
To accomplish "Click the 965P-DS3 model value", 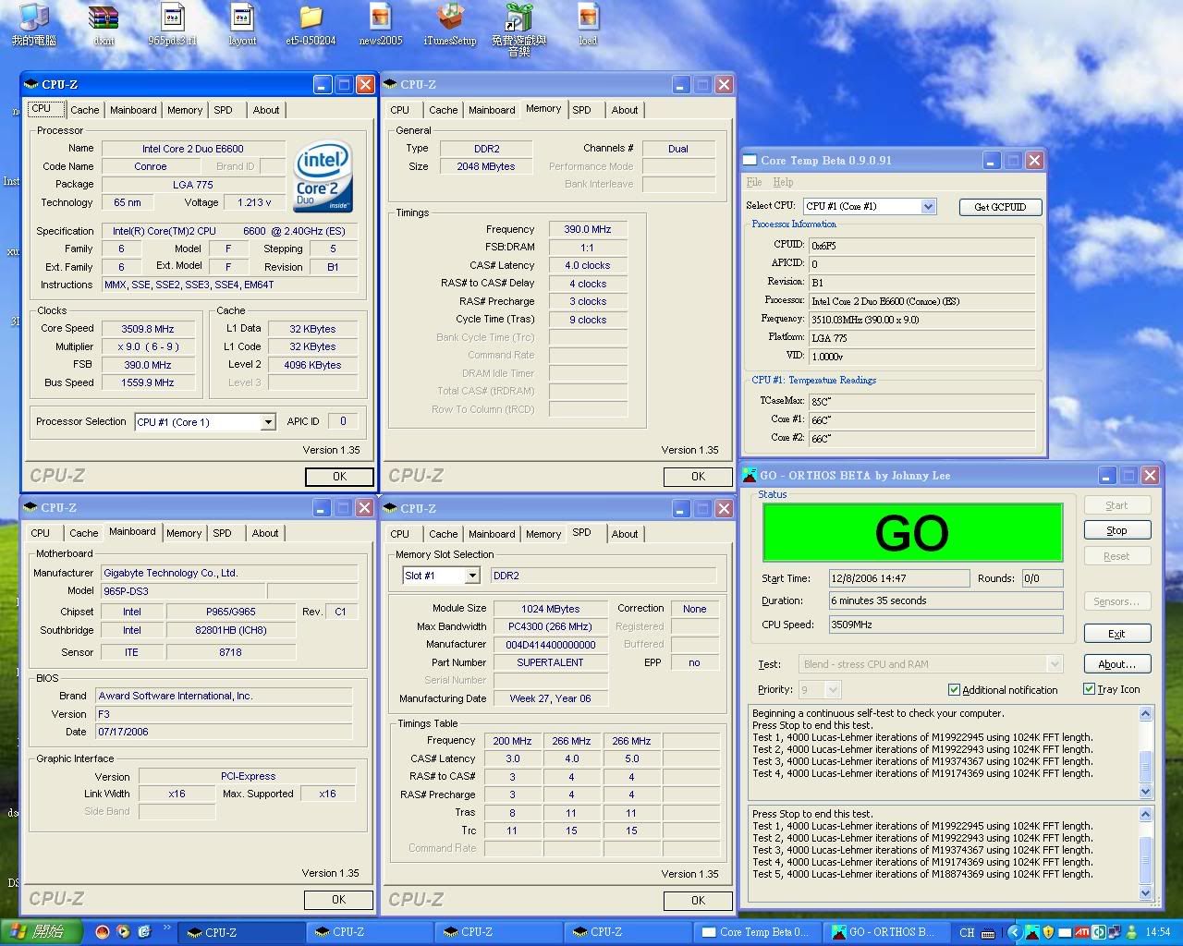I will pyautogui.click(x=183, y=591).
